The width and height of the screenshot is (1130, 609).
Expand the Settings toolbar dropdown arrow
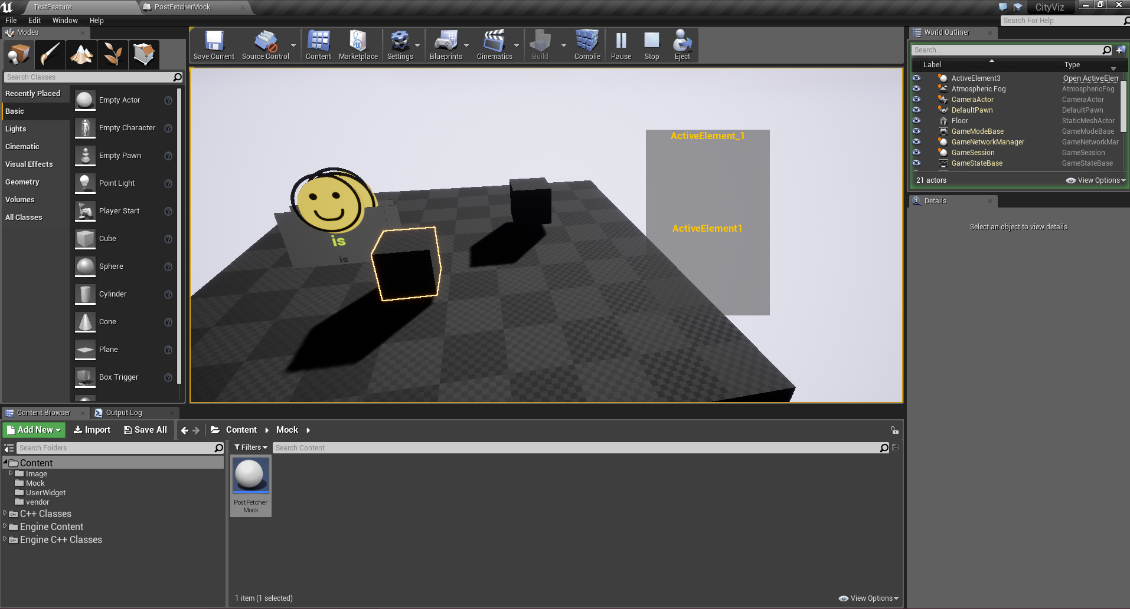tap(417, 44)
